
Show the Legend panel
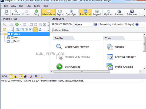[97, 12]
